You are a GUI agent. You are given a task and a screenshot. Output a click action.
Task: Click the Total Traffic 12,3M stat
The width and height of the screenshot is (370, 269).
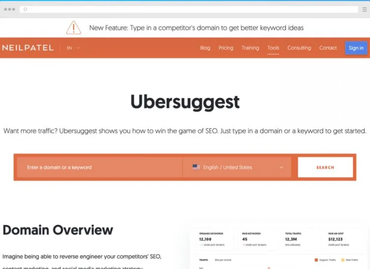pyautogui.click(x=293, y=239)
